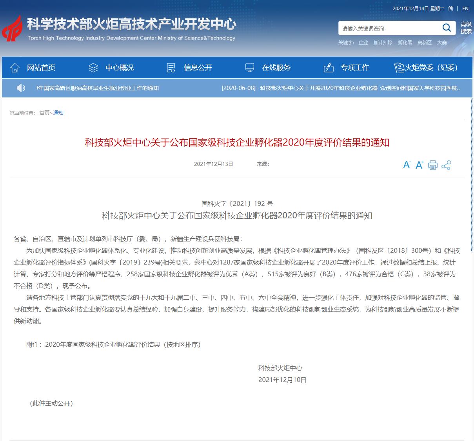
Task: Decrease font size with A- icon
Action: pyautogui.click(x=407, y=165)
